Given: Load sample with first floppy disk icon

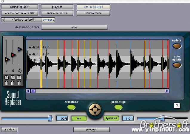Looking at the screenshot, I should pyautogui.click(x=7, y=78).
